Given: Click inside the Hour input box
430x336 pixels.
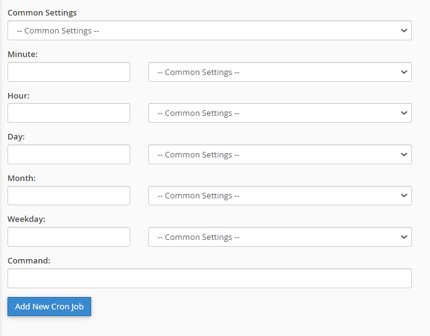Looking at the screenshot, I should tap(69, 113).
